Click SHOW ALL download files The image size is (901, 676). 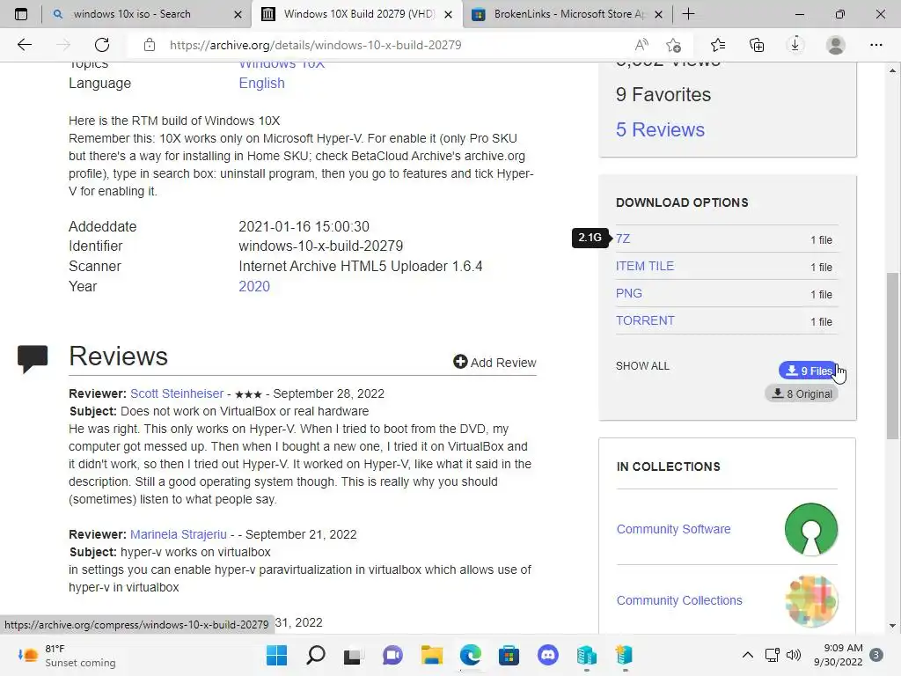click(641, 366)
